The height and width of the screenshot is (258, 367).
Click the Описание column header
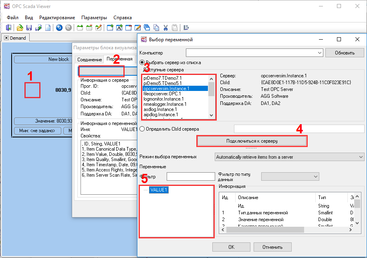[x=276, y=198]
